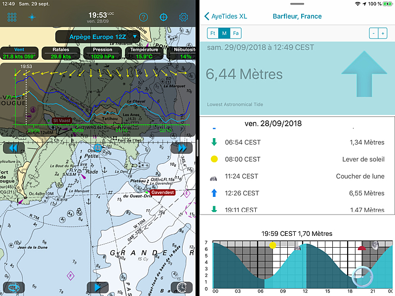Tap the blue crosshair marker on map
Screen dimensions: 395x296
tap(97, 148)
